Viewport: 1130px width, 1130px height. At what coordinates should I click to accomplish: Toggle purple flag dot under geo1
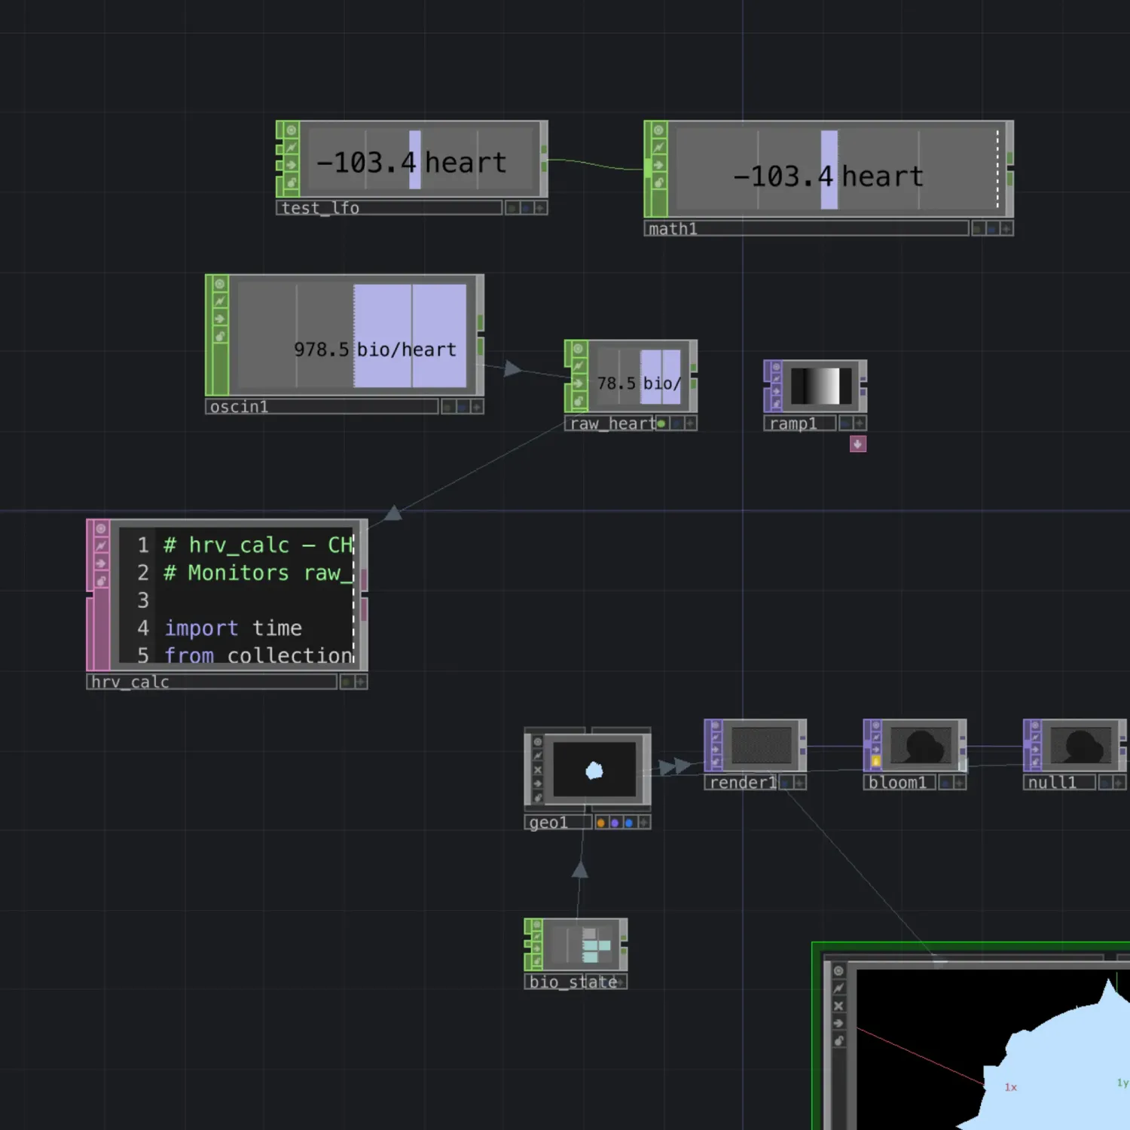(615, 823)
